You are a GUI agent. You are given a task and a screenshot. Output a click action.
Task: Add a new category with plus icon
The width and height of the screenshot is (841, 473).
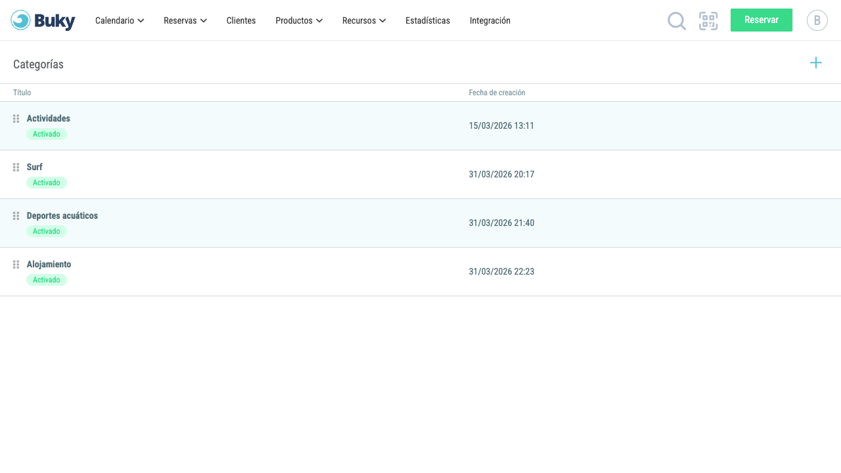click(816, 62)
